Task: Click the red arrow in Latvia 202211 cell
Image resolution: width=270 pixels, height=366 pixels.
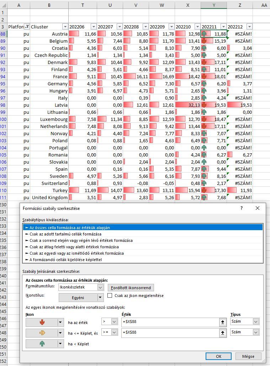Action: pyautogui.click(x=204, y=105)
